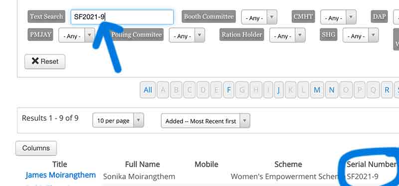Screen dimensions: 399x186
Task: Filter results by letter M
Action: [317, 90]
